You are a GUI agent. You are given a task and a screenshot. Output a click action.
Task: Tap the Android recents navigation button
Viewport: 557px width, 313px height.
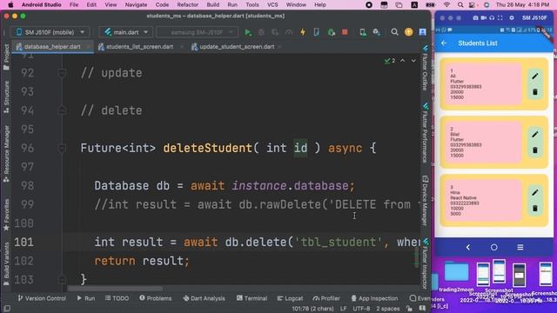pyautogui.click(x=520, y=247)
